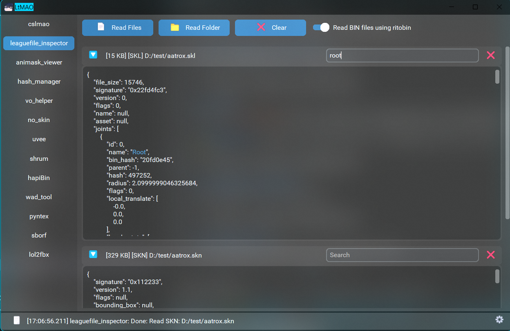Collapse the aatrox.skl file view arrow
Image resolution: width=510 pixels, height=331 pixels.
point(93,55)
